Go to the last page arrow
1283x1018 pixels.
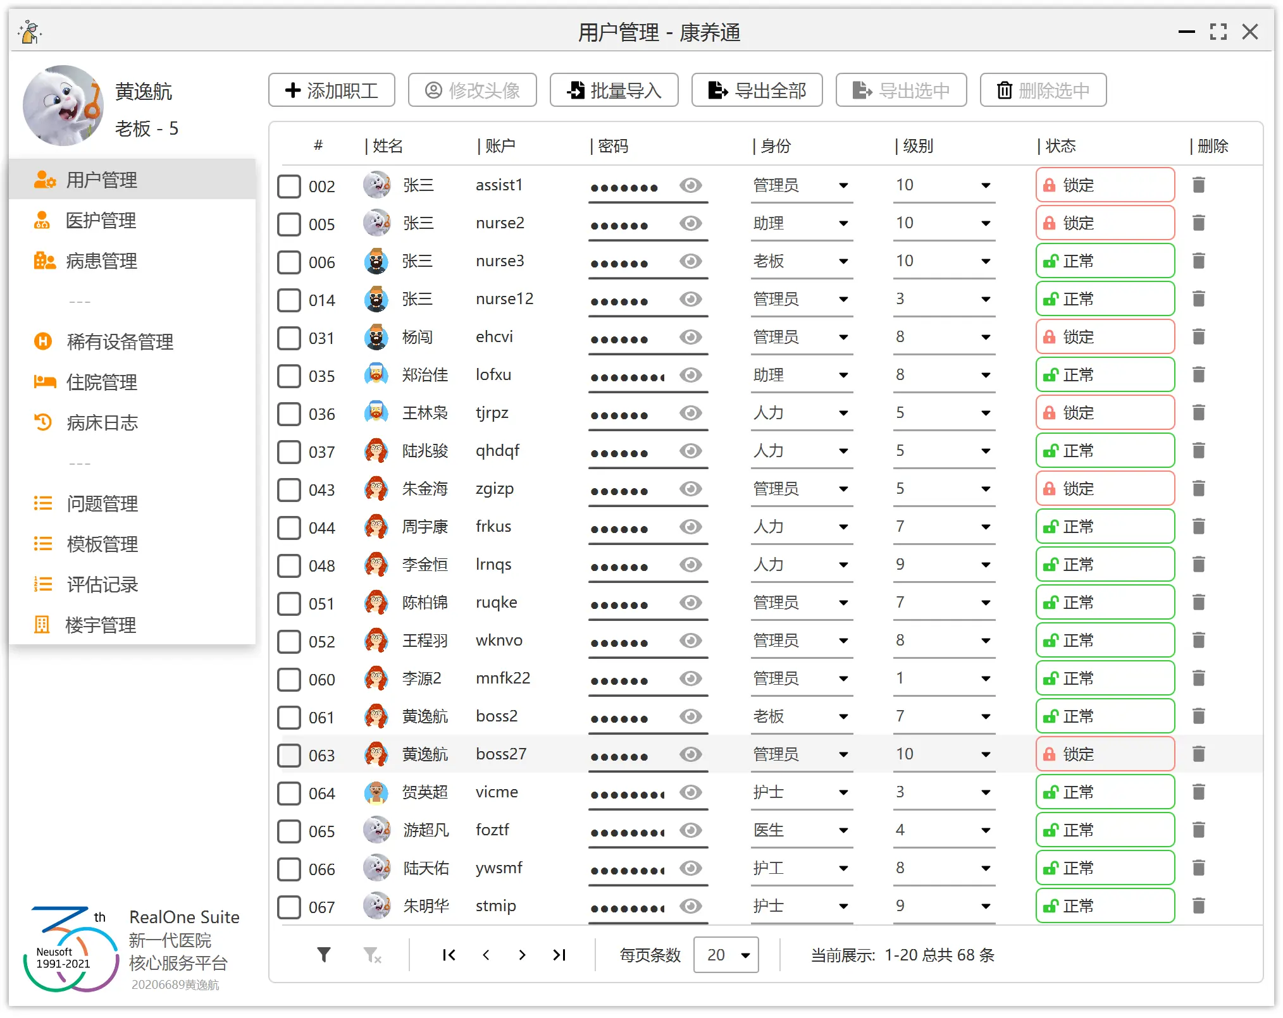[x=559, y=954]
